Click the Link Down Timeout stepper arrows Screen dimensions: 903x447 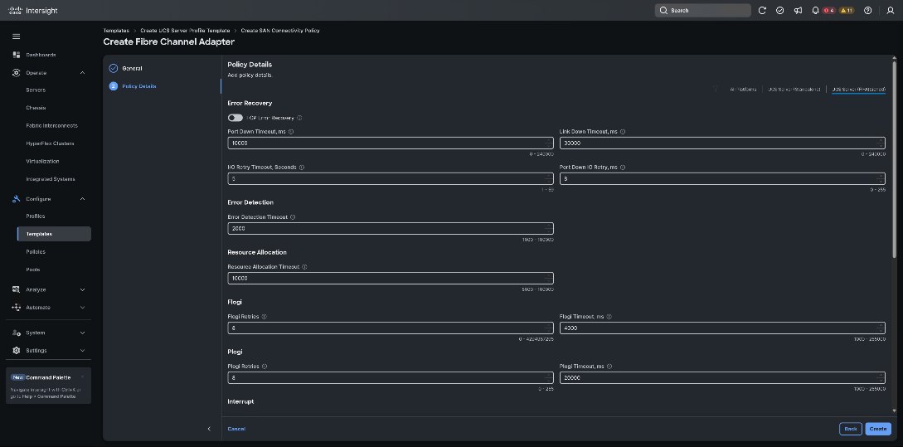tap(880, 143)
